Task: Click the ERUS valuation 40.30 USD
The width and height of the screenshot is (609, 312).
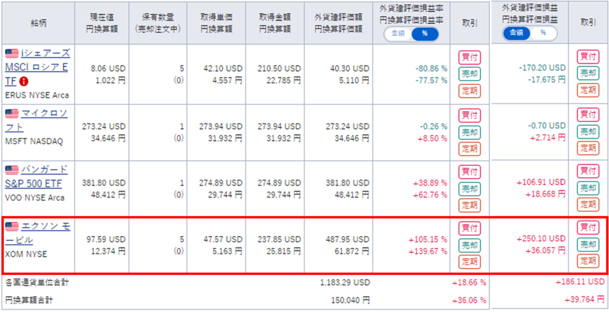Action: [x=349, y=68]
